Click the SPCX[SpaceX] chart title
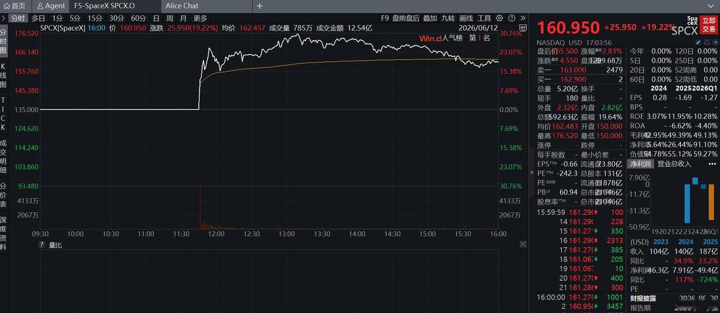Image resolution: width=720 pixels, height=313 pixels. [63, 27]
